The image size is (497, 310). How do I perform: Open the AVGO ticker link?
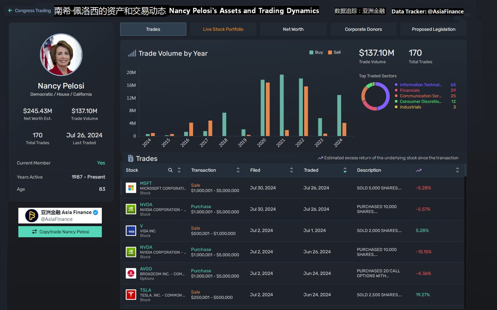coord(146,269)
